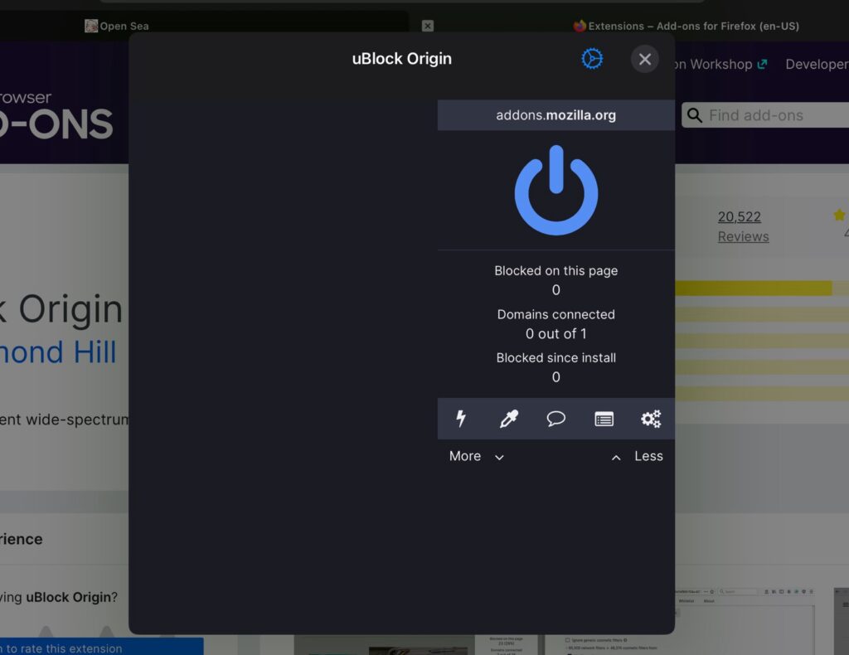Click the speech bubble report icon
The image size is (849, 655).
[556, 419]
